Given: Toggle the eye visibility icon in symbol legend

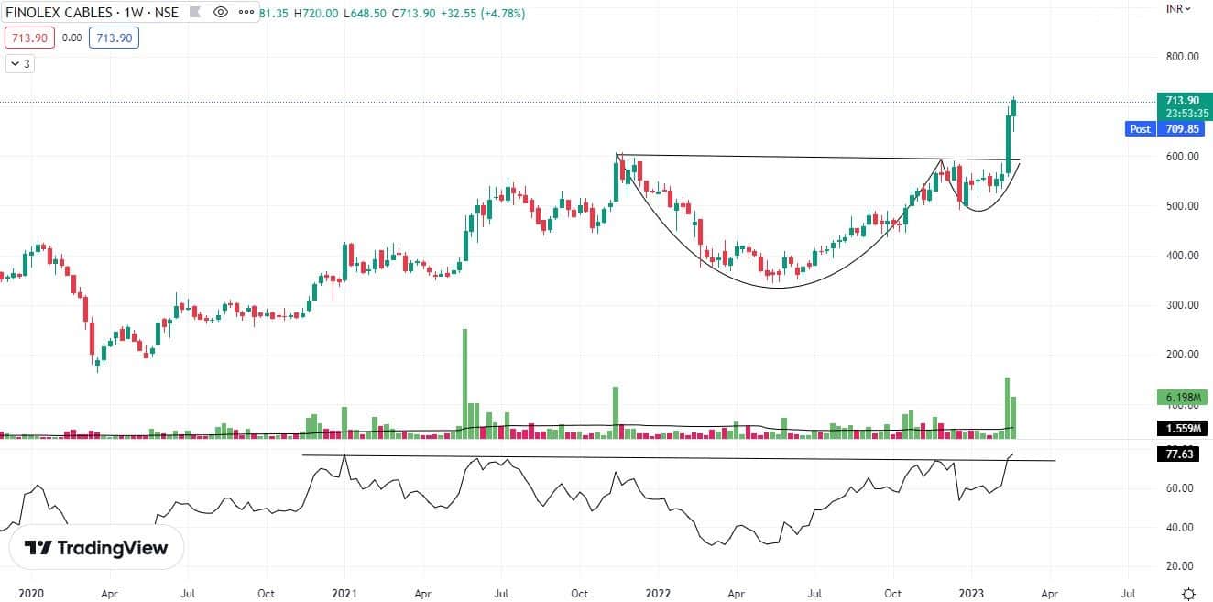Looking at the screenshot, I should (220, 13).
